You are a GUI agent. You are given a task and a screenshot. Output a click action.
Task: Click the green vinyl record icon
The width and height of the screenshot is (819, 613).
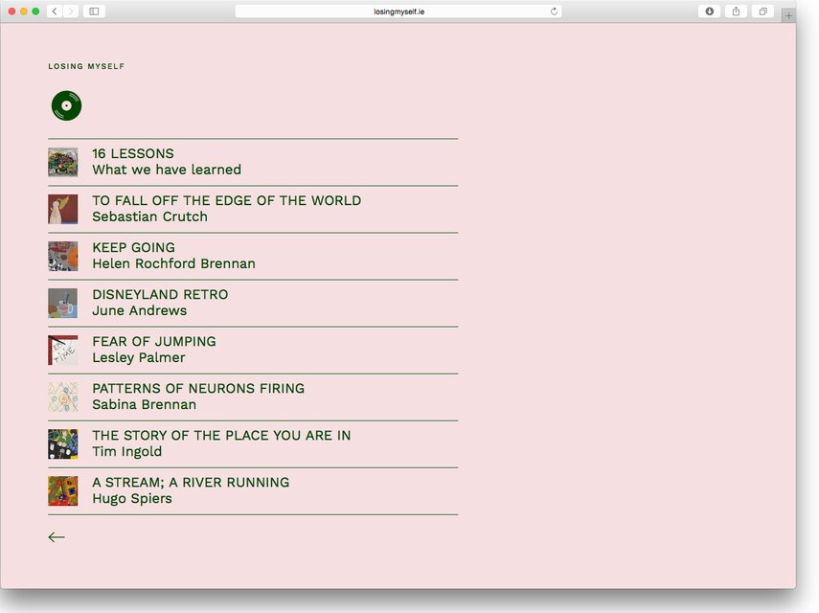(x=66, y=105)
